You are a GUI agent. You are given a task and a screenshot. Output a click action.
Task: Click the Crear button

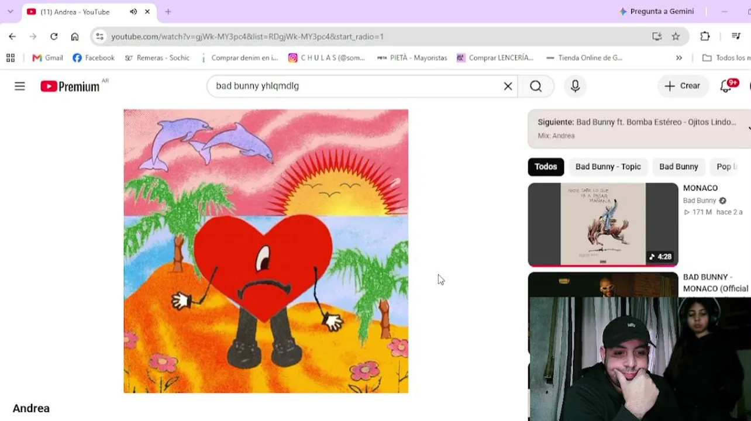683,86
